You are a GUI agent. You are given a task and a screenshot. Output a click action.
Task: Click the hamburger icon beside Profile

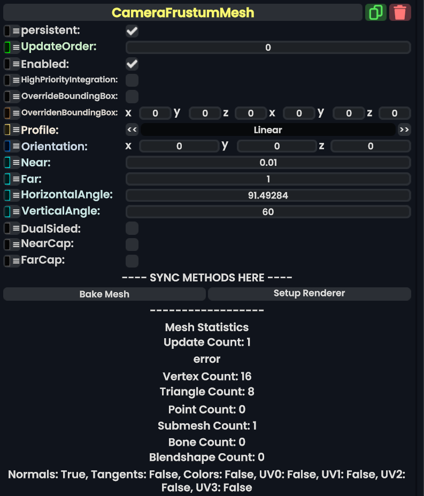click(16, 130)
